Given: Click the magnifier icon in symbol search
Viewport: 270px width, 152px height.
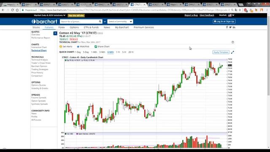Looking at the screenshot, I should (100, 22).
